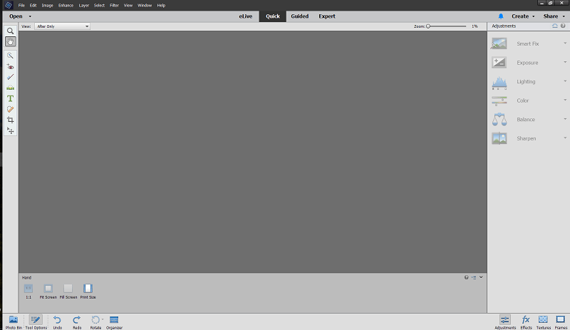This screenshot has width=570, height=330.
Task: Open the Open button dropdown arrow
Action: tap(30, 16)
